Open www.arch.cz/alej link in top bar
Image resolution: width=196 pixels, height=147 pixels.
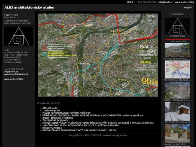pyautogui.click(x=185, y=2)
